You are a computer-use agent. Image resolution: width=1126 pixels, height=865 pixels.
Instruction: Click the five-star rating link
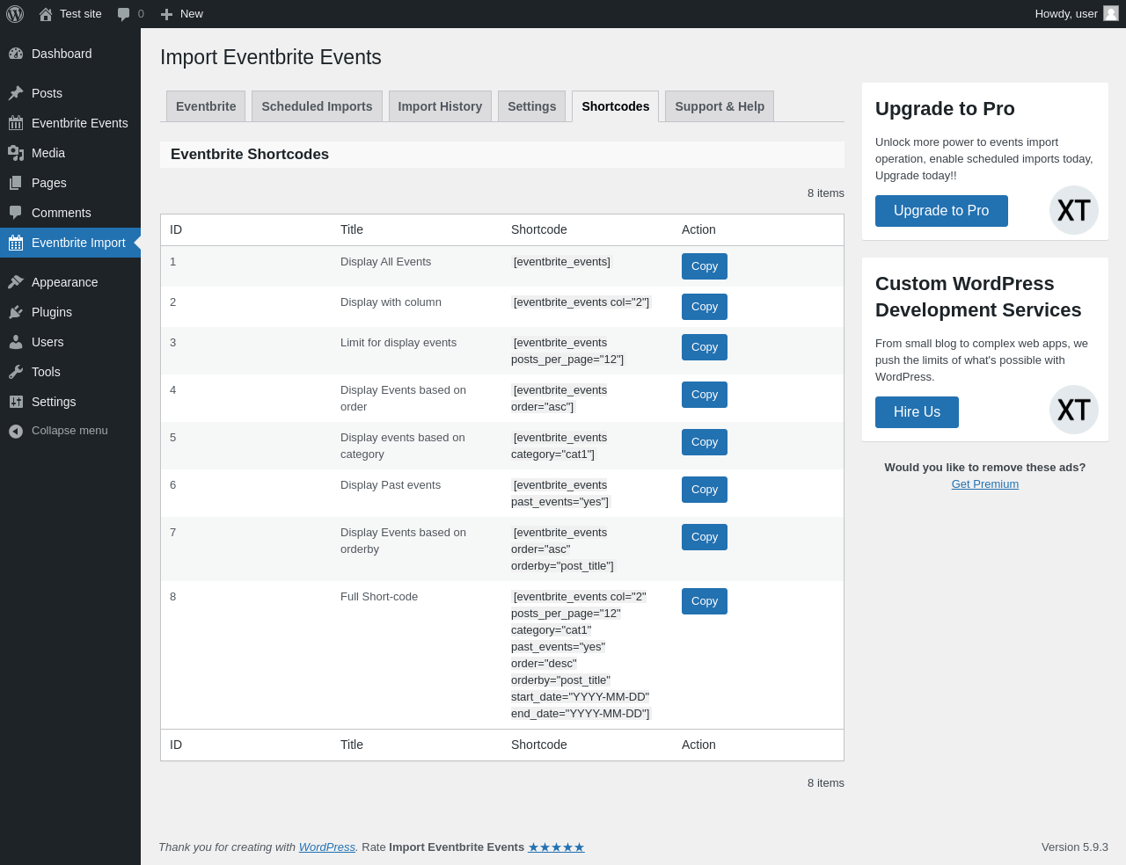[556, 847]
